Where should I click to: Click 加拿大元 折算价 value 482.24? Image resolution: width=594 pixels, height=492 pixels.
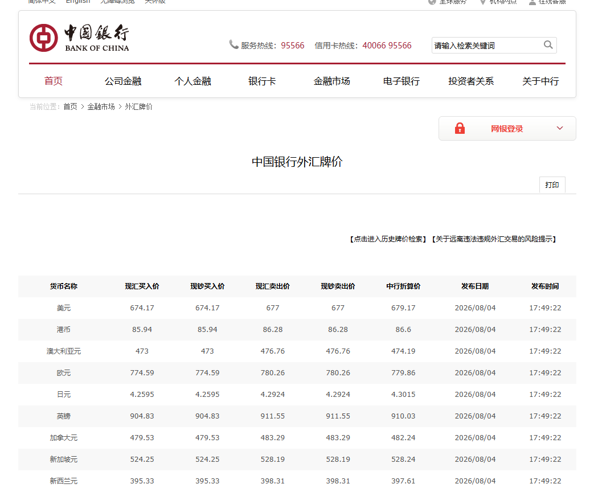[403, 437]
